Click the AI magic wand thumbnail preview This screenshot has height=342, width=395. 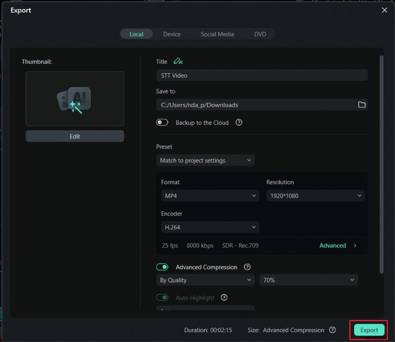tap(75, 99)
